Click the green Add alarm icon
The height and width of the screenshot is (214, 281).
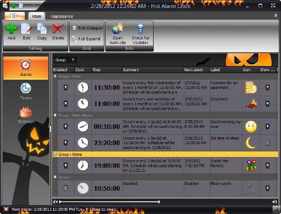pyautogui.click(x=11, y=29)
